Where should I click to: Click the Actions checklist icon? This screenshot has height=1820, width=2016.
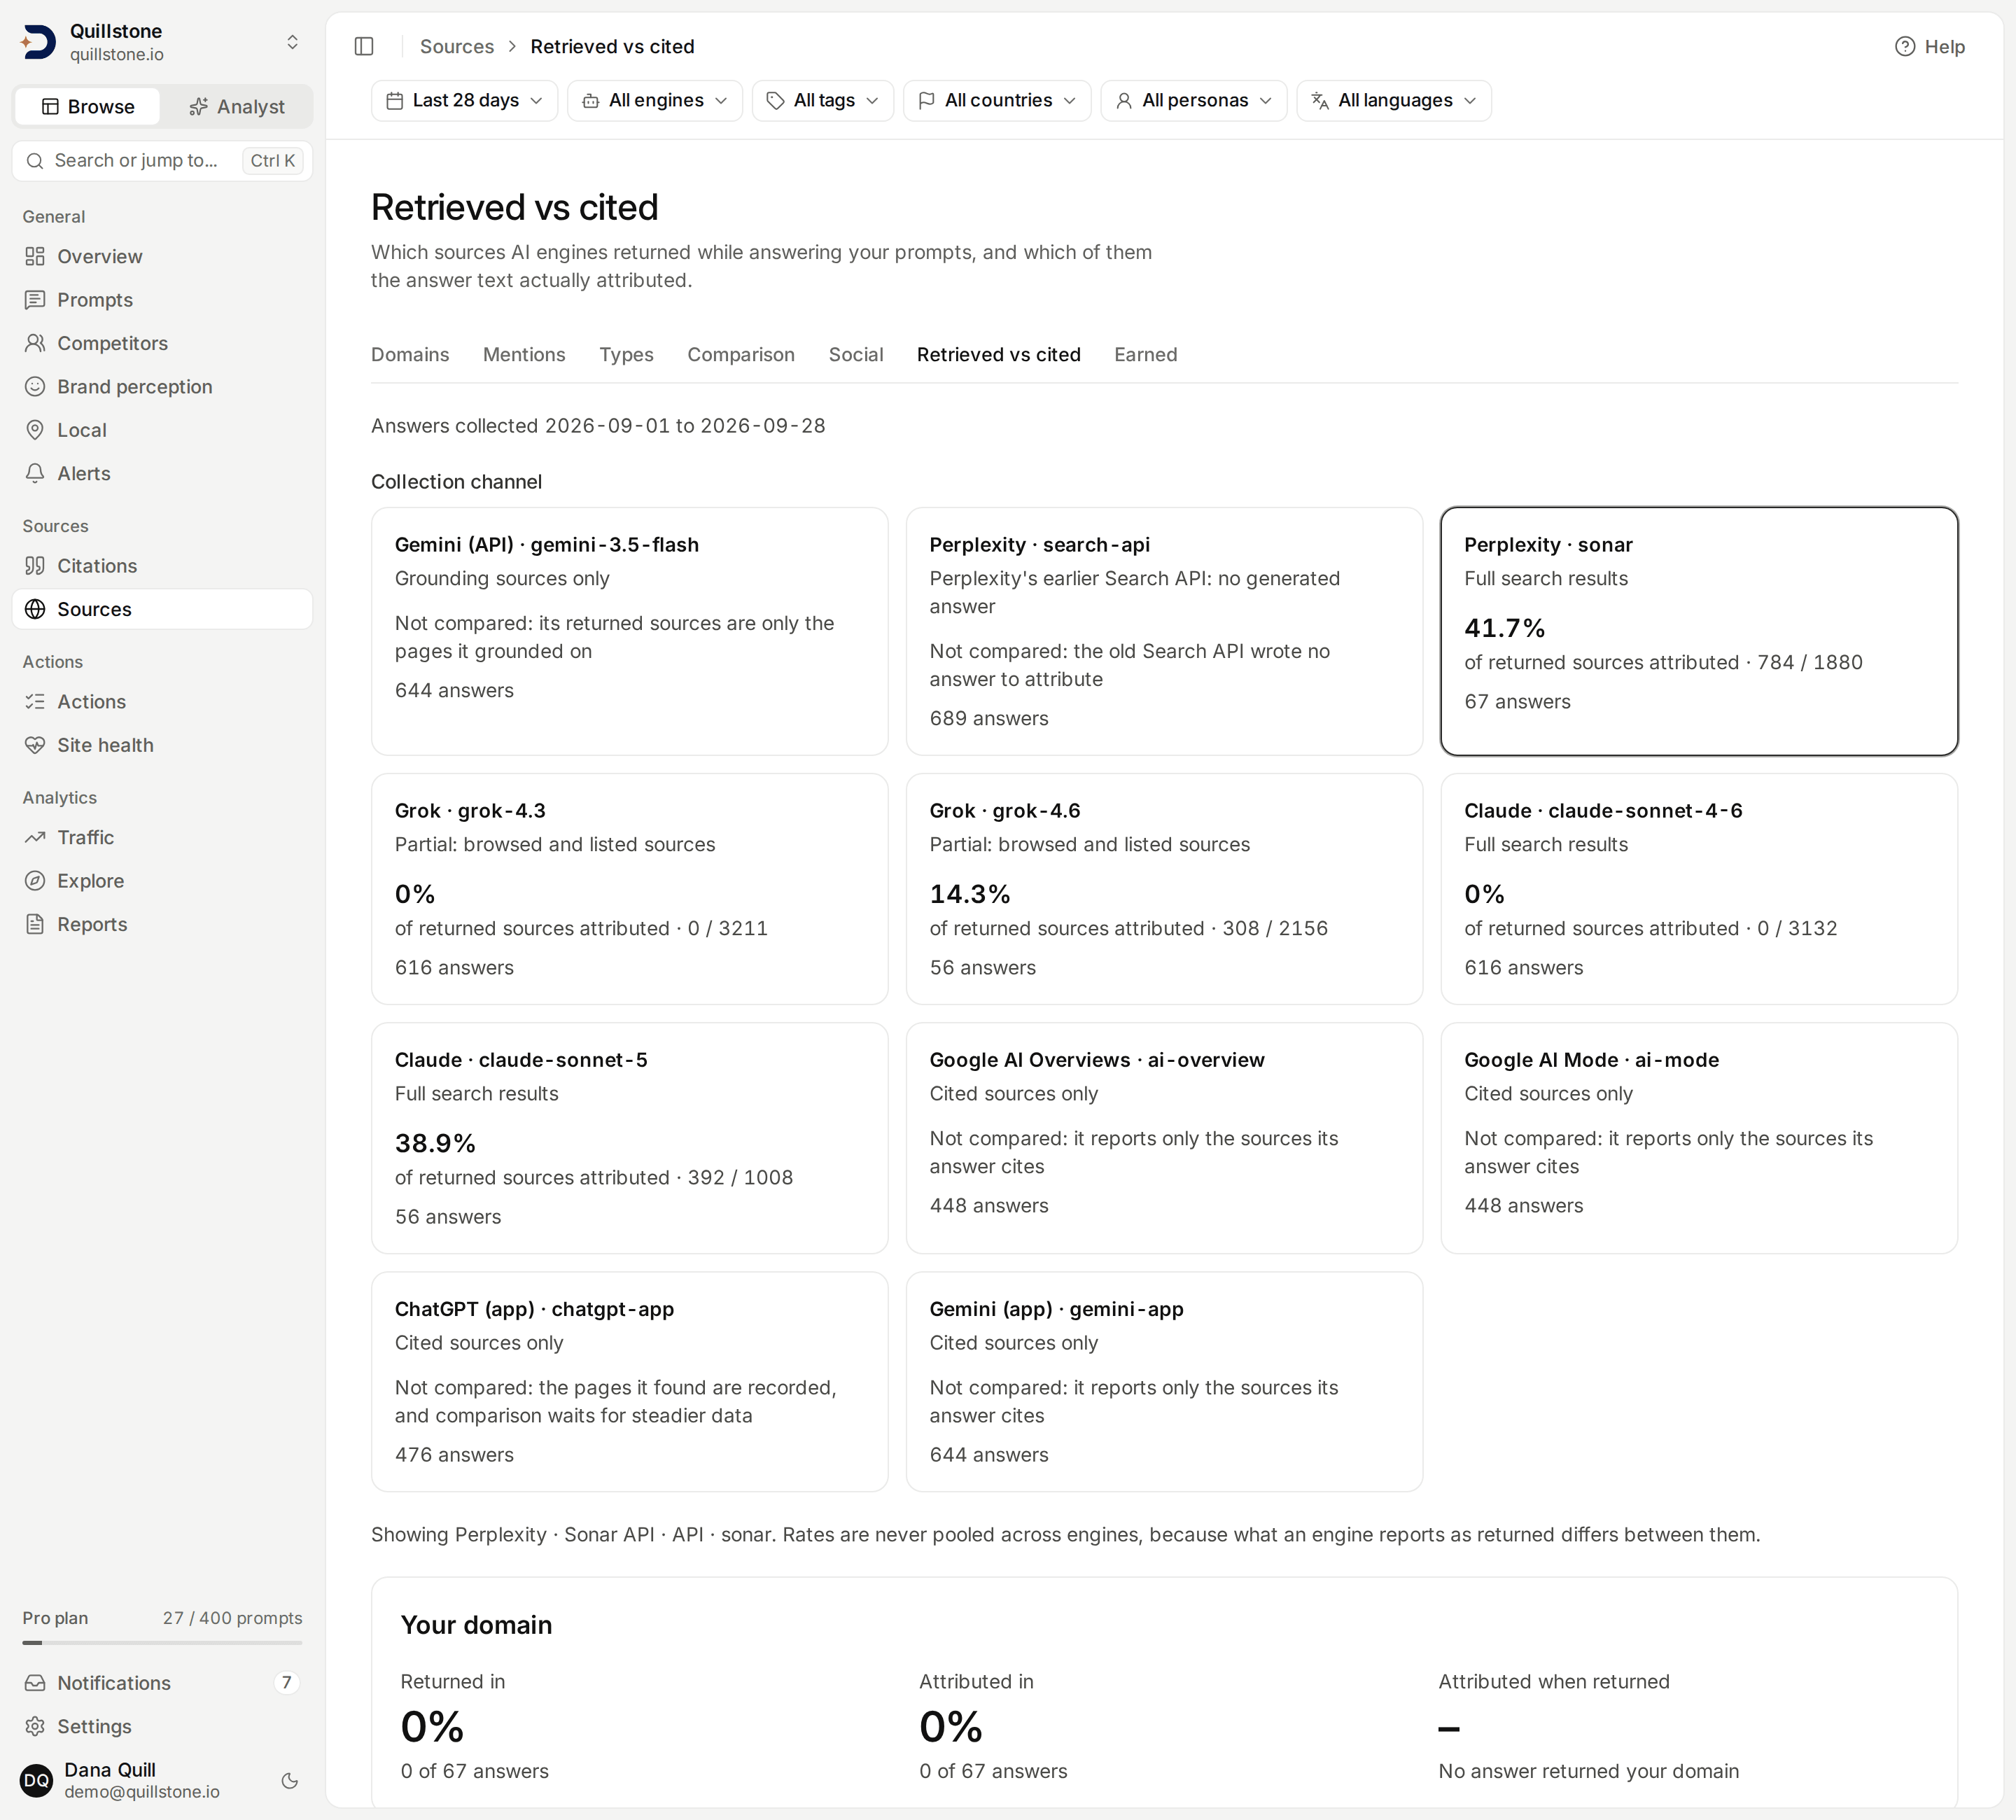click(x=35, y=701)
